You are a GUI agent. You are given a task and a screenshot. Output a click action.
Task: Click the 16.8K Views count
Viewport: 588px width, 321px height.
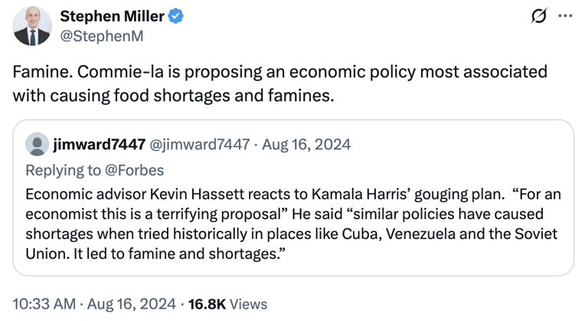(227, 303)
